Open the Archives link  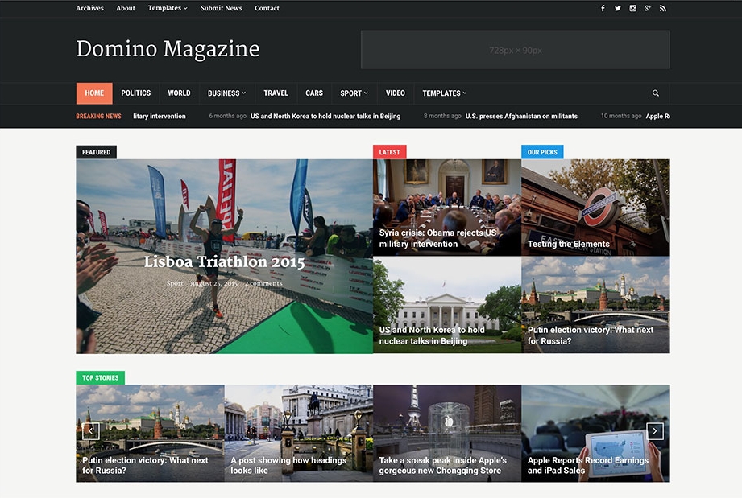coord(89,8)
